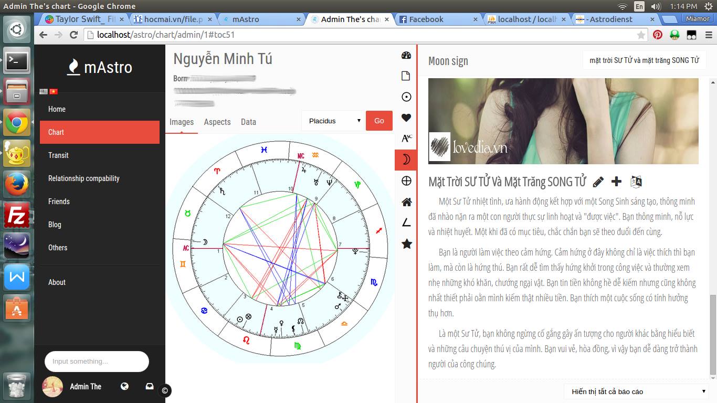This screenshot has width=717, height=403.
Task: Click the Relationship compability link
Action: pyautogui.click(x=84, y=178)
